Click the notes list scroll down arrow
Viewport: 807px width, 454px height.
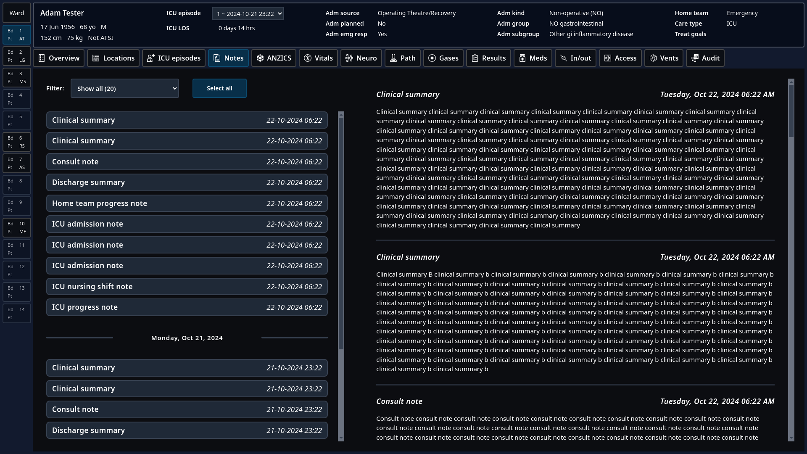tap(341, 438)
